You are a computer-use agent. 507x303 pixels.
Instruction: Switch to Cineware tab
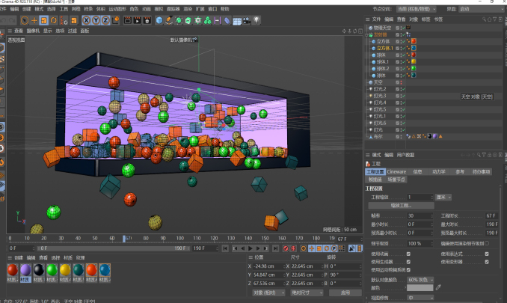tap(396, 172)
